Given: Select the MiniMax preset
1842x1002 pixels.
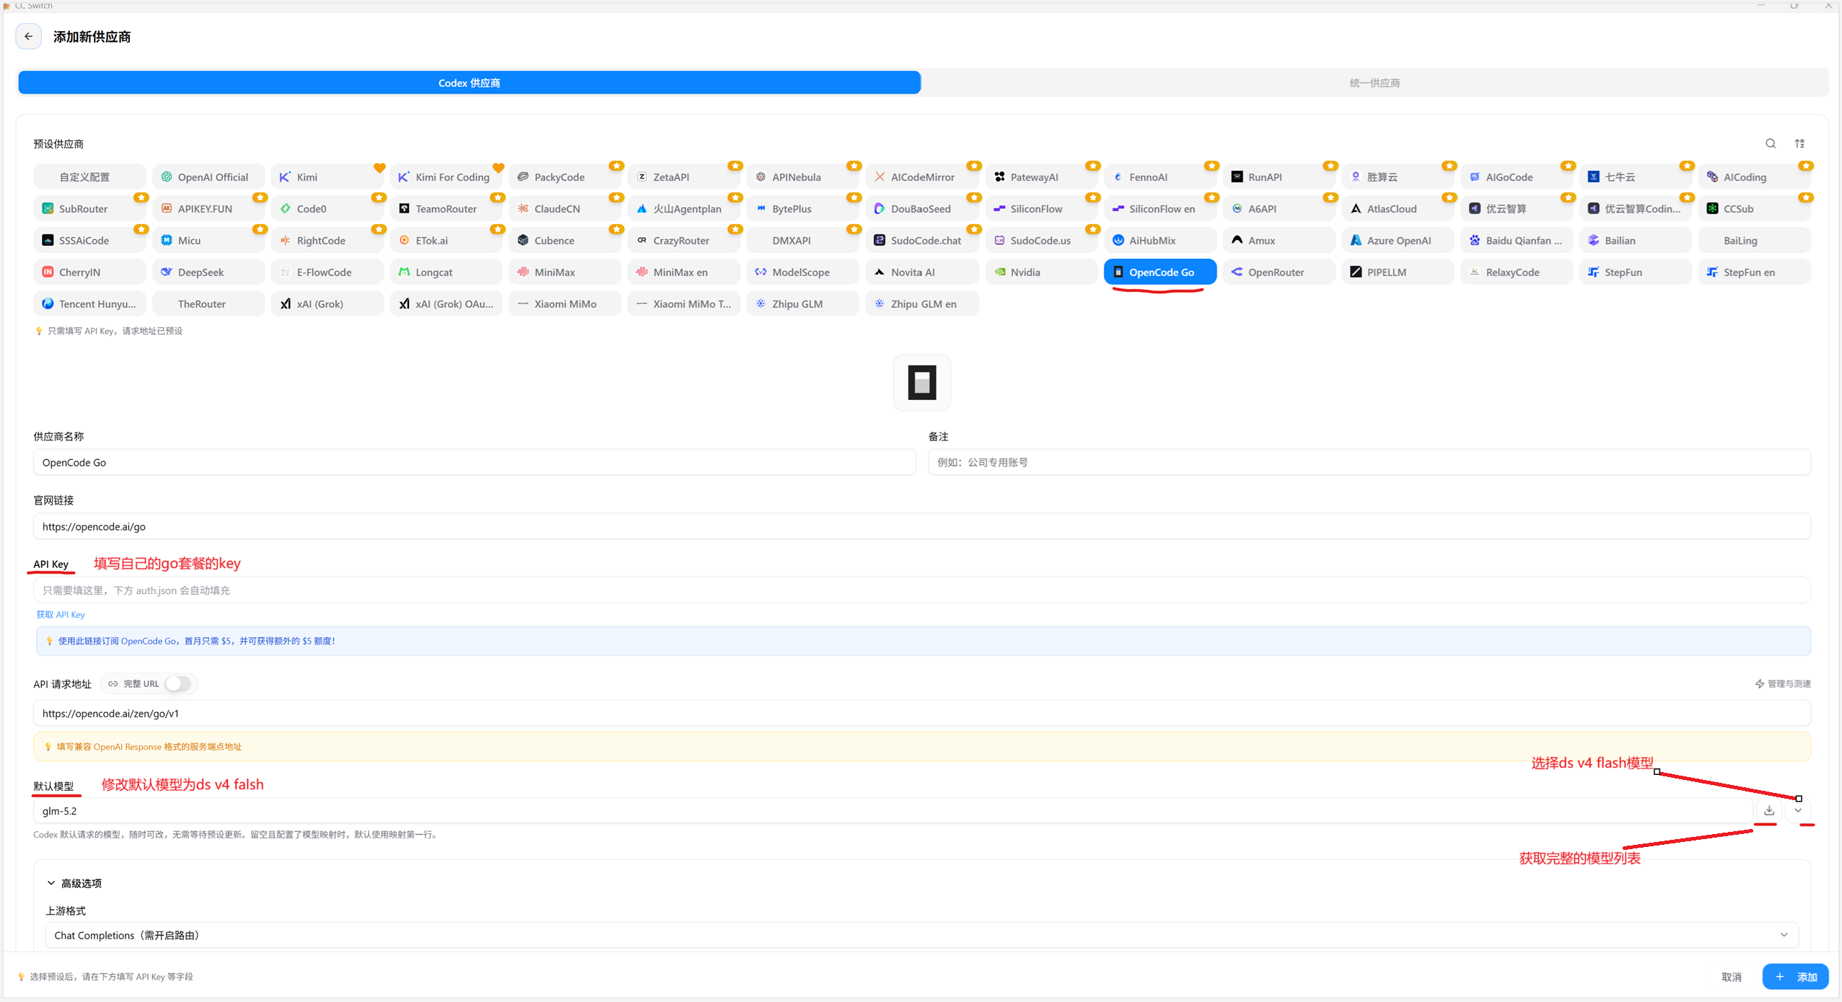Looking at the screenshot, I should (x=565, y=272).
